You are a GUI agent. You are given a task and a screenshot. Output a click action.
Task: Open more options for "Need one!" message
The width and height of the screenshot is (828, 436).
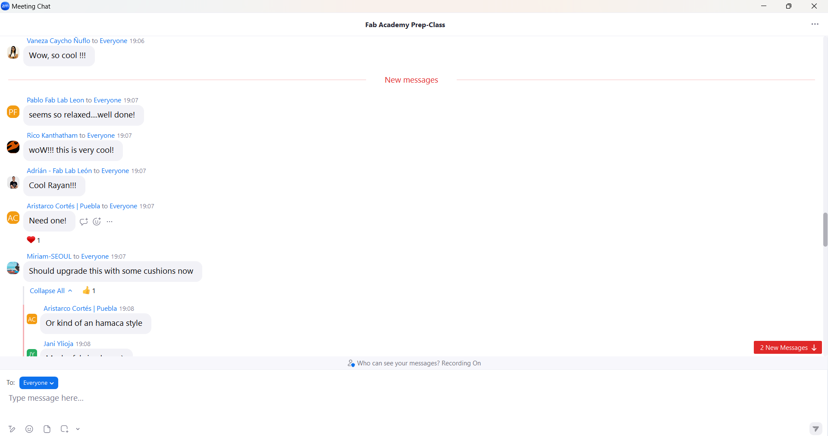pos(110,221)
